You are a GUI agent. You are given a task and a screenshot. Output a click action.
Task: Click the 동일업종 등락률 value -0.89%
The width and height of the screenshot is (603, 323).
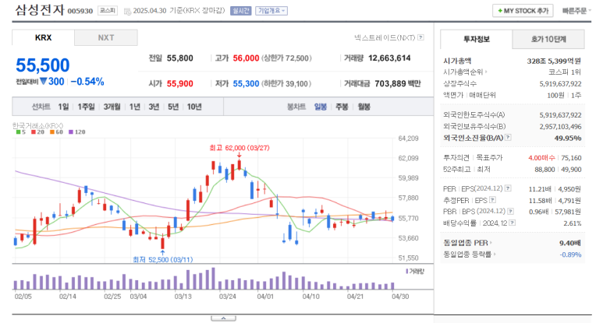click(570, 255)
